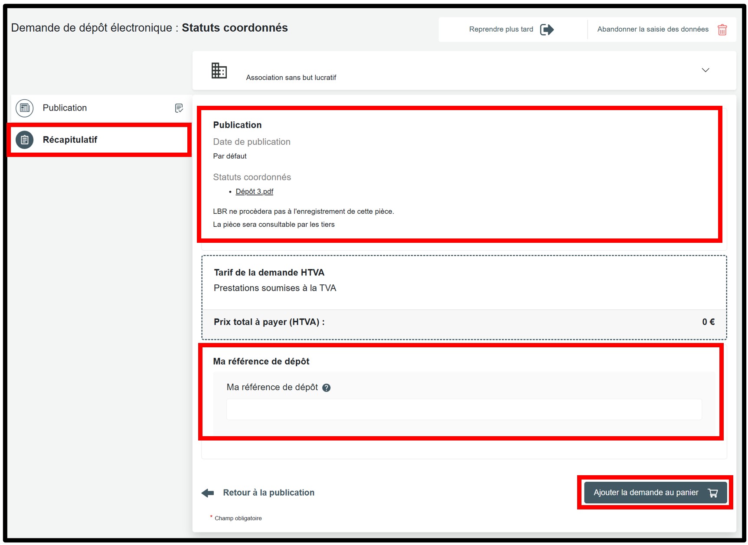The height and width of the screenshot is (545, 748).
Task: Click the Publication step icon in the sidebar
Action: (x=25, y=108)
